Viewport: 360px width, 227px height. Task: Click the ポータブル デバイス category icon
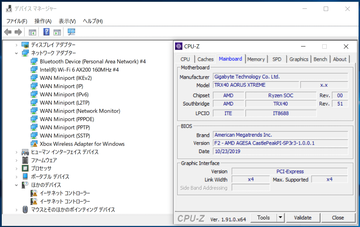25,176
